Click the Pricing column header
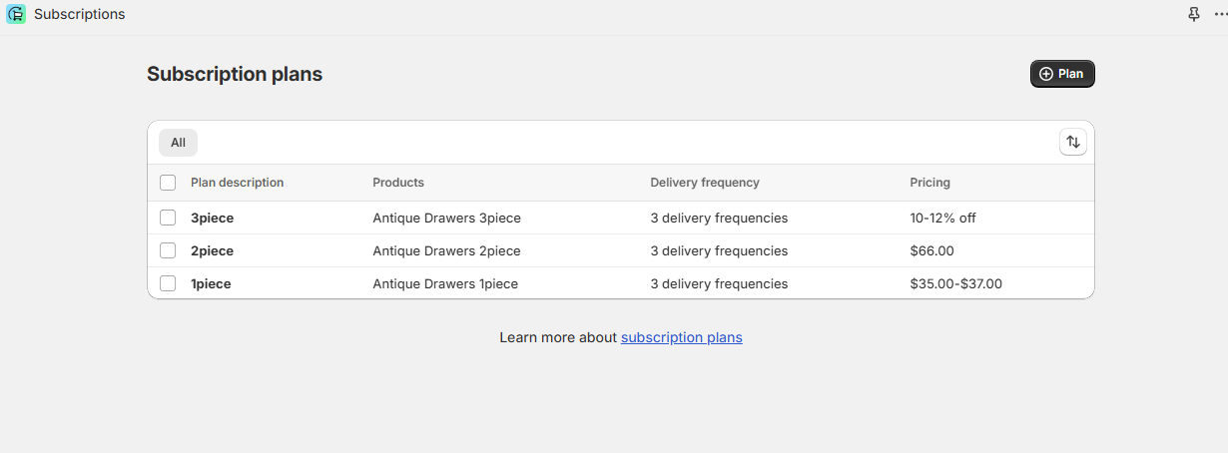 pyautogui.click(x=929, y=183)
